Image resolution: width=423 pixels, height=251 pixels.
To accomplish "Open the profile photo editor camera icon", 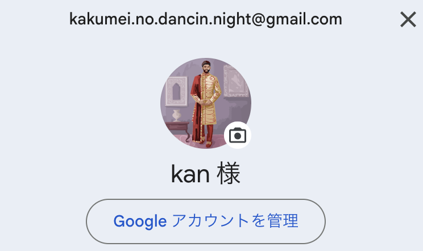I will click(238, 135).
